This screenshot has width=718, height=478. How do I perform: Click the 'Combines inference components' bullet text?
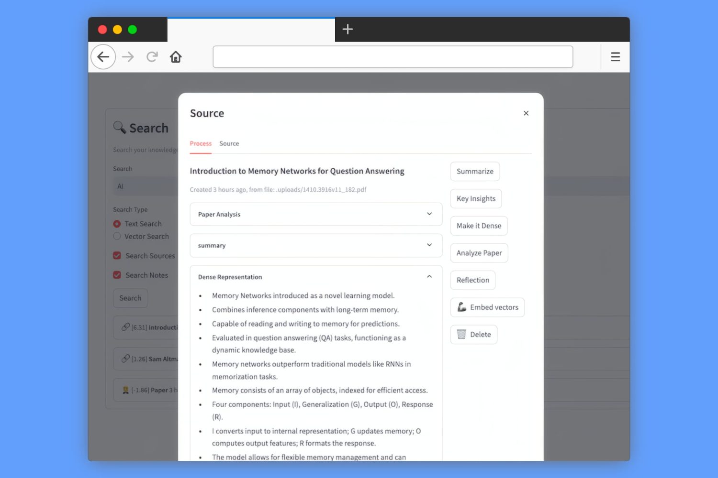[x=305, y=310]
